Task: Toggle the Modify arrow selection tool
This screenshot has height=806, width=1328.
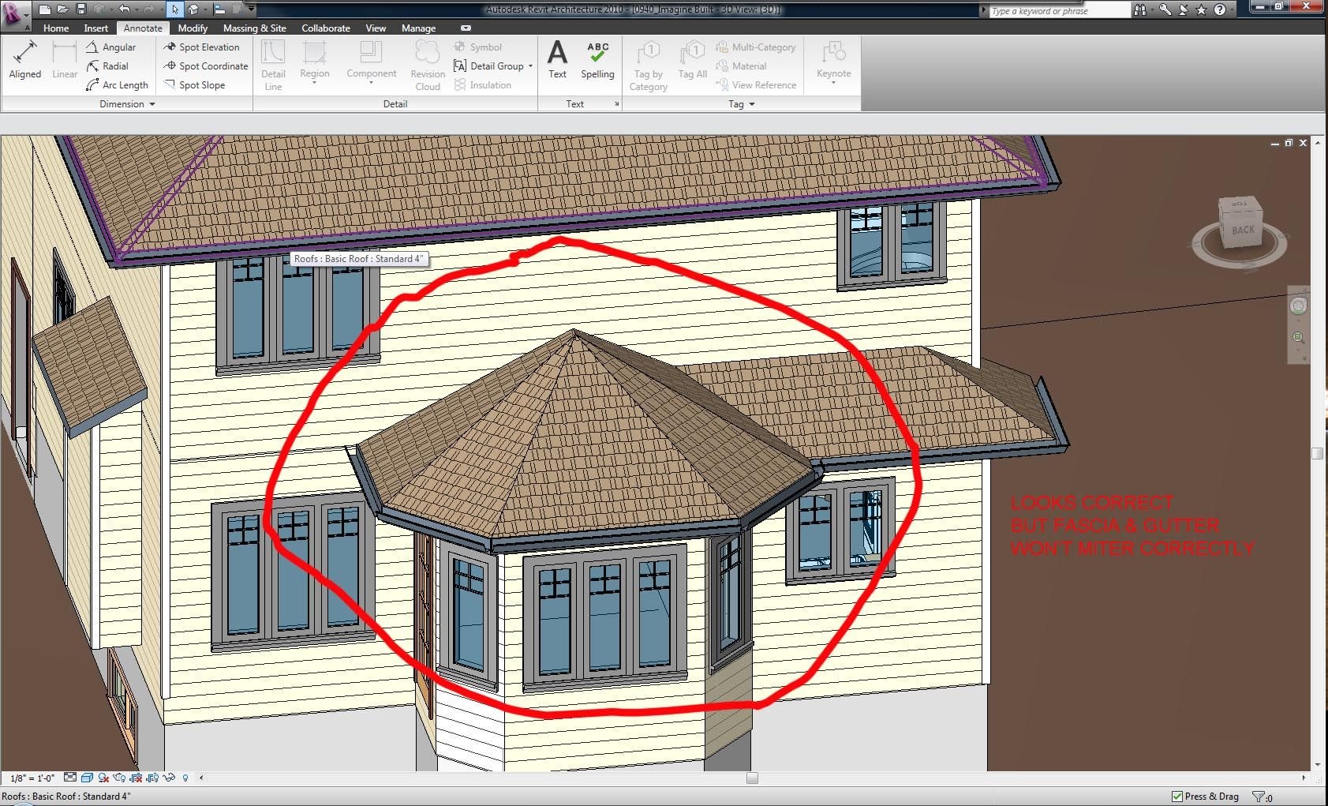Action: (174, 9)
